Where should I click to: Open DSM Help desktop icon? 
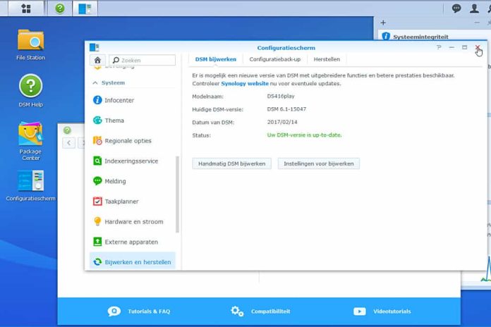tap(31, 90)
